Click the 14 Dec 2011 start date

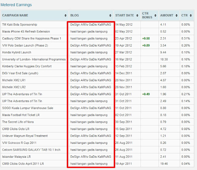(x=124, y=73)
